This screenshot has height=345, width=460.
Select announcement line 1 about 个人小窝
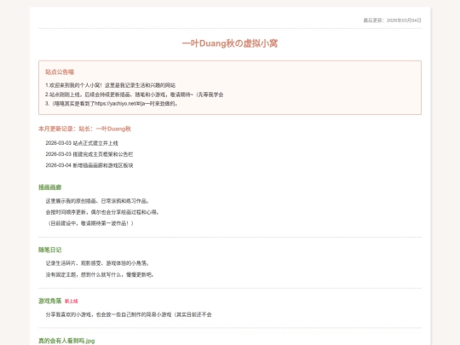pyautogui.click(x=110, y=85)
